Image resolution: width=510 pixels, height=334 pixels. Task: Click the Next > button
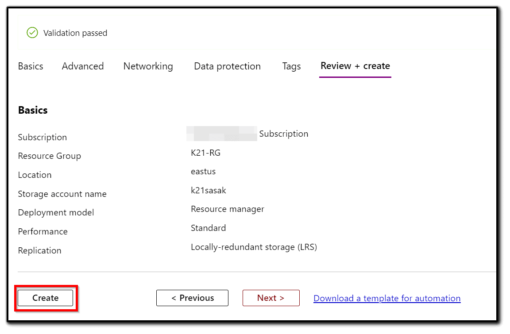point(271,298)
